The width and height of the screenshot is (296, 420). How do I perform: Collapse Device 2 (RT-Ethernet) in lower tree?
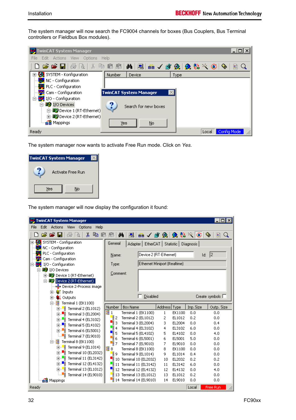tap(45, 281)
